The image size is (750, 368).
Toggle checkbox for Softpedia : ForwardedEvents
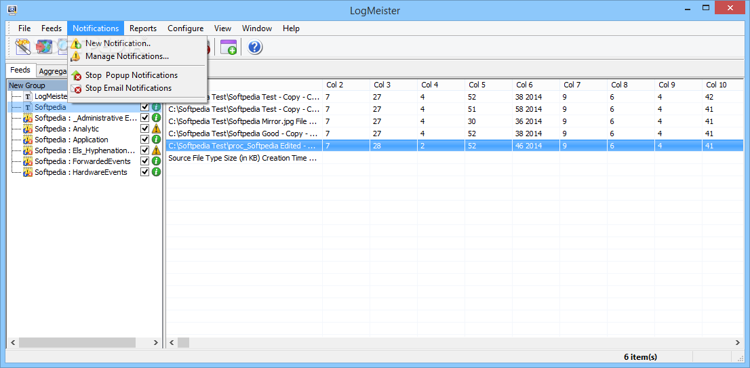click(x=145, y=161)
